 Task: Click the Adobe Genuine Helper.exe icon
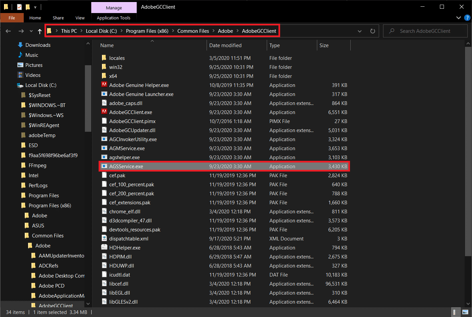pos(104,85)
